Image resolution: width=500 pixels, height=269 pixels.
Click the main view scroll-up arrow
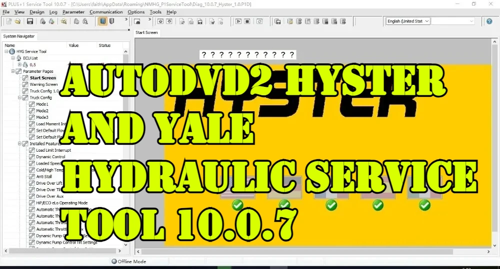coord(494,42)
